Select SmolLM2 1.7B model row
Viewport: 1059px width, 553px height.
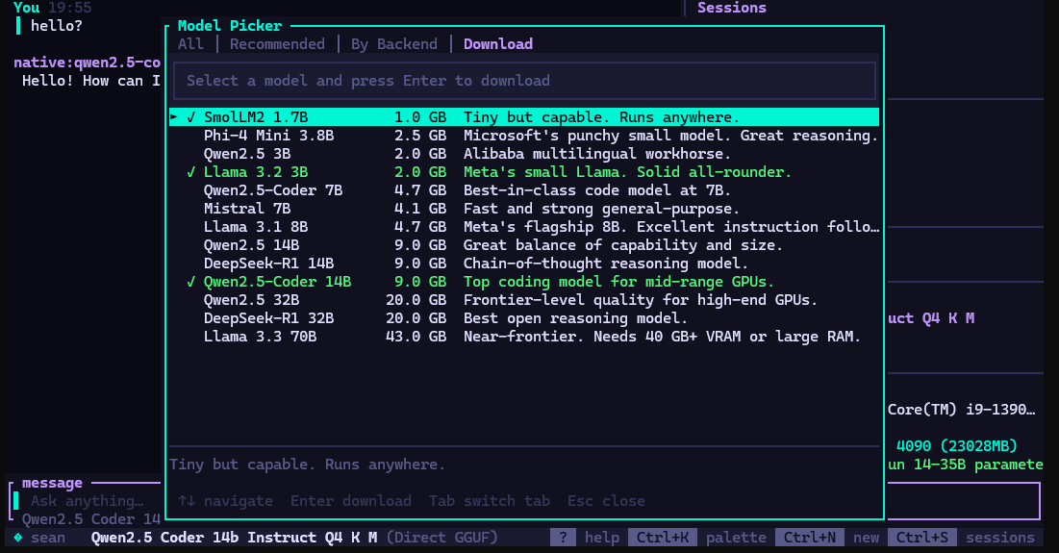[x=524, y=116]
